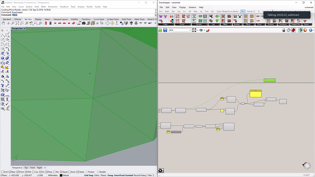The height and width of the screenshot is (177, 315).
Task: Click the green component on Grasshopper canvas
Action: click(269, 80)
